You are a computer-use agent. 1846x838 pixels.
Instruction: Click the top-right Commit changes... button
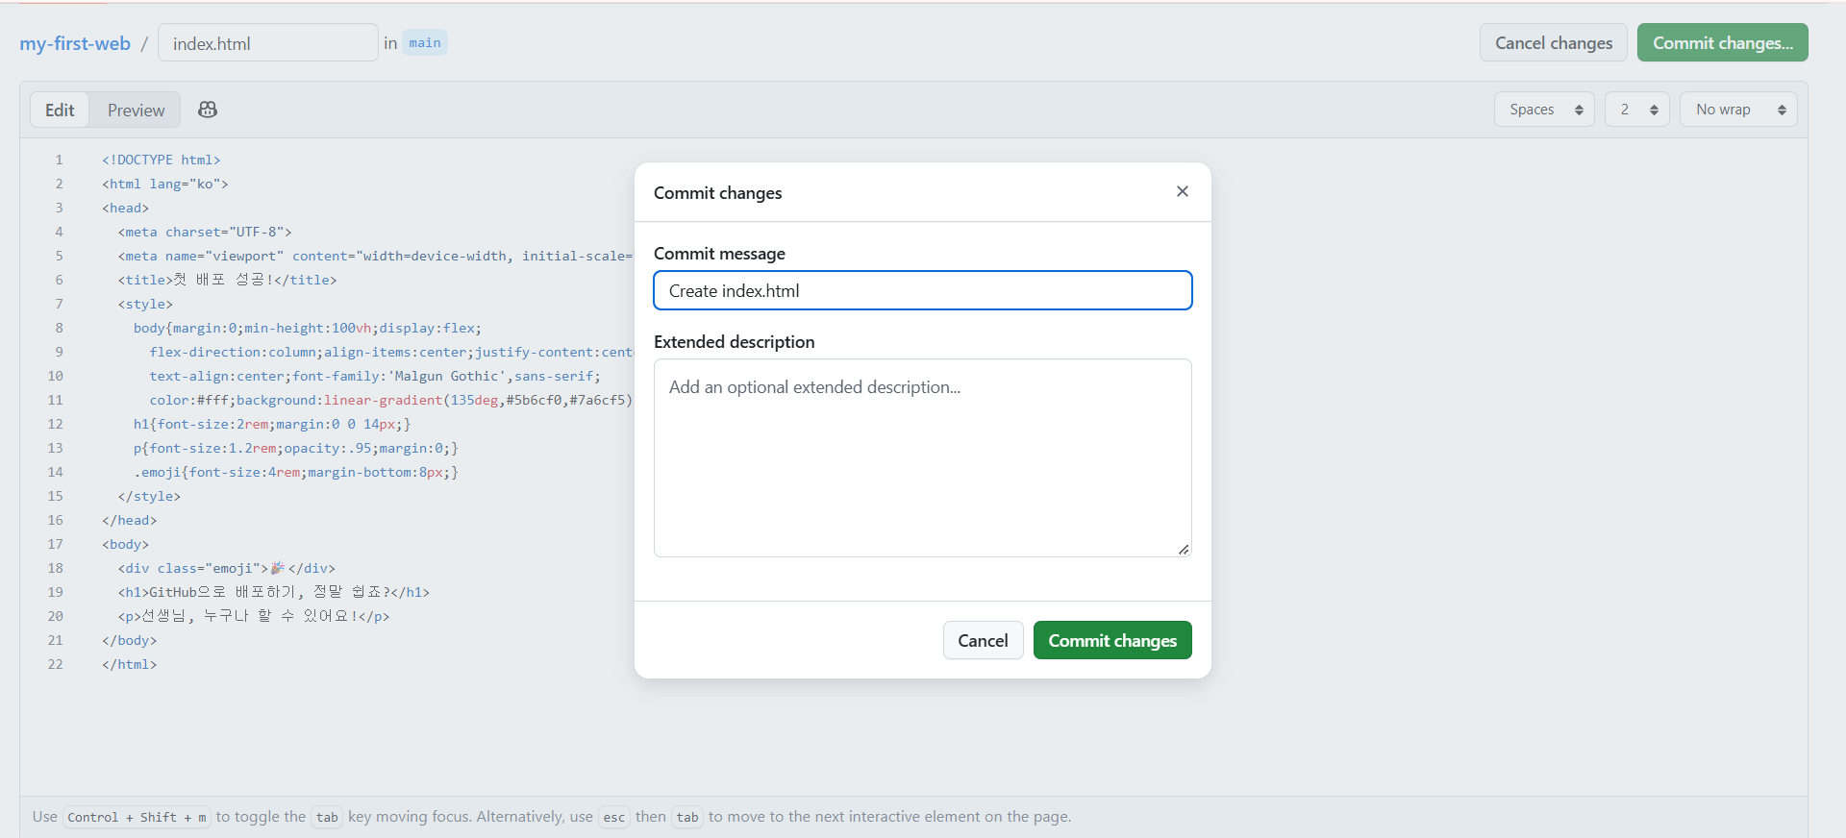[1723, 42]
